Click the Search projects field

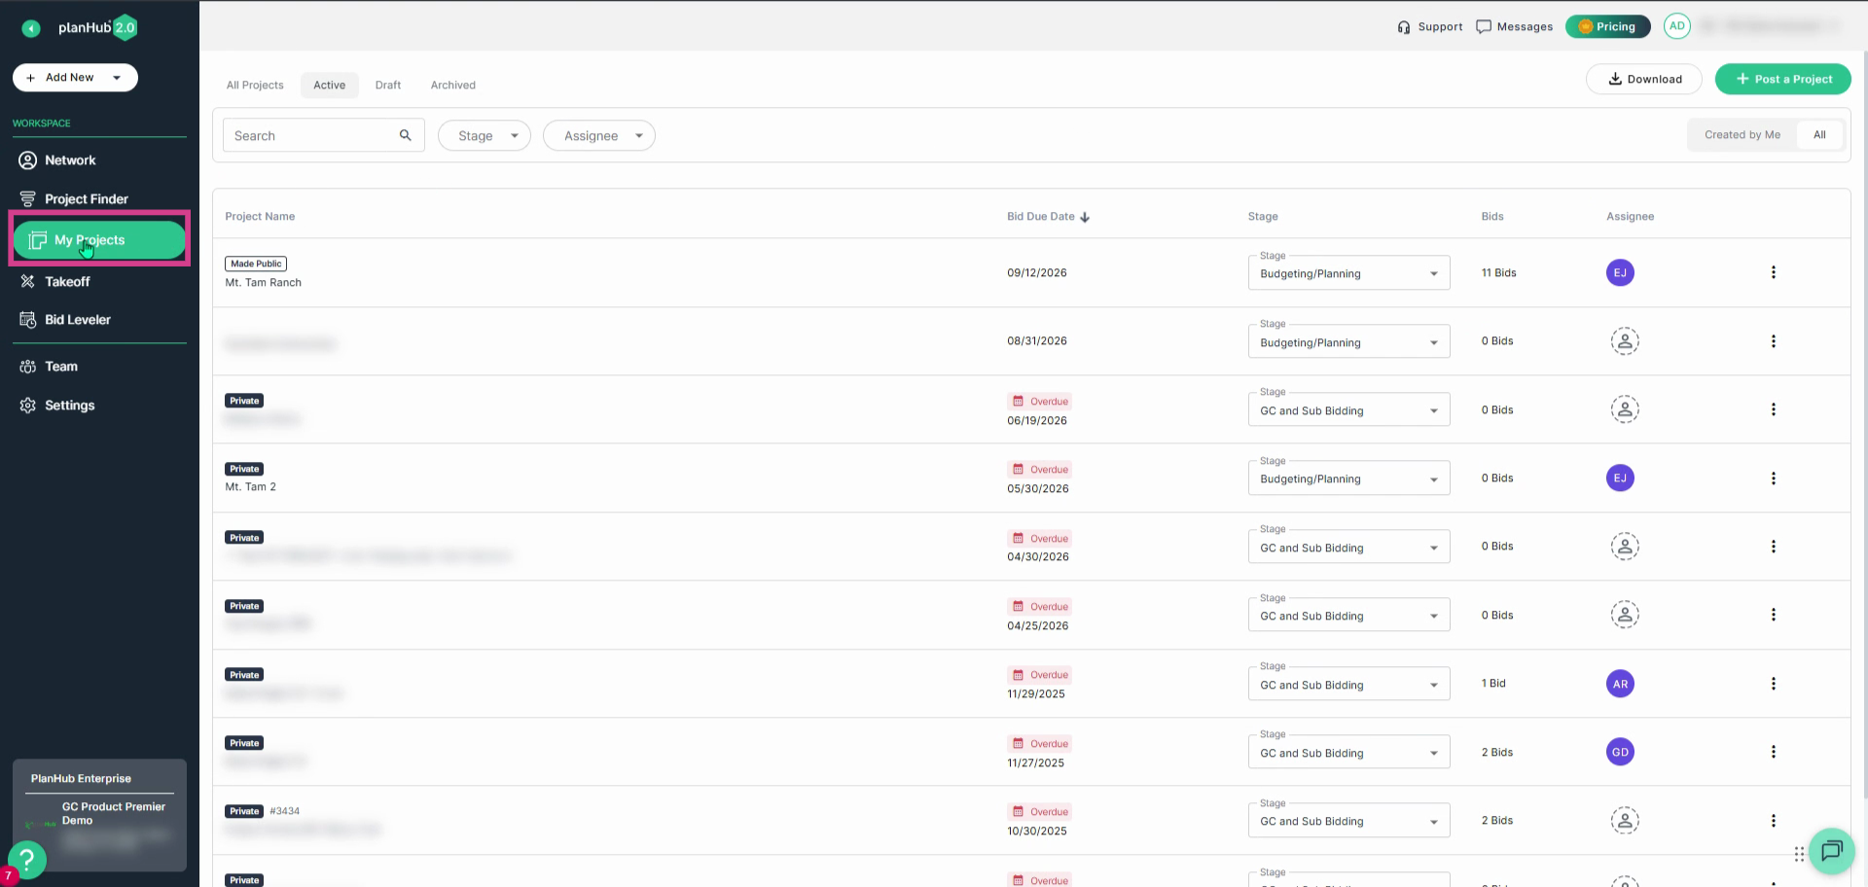(324, 136)
